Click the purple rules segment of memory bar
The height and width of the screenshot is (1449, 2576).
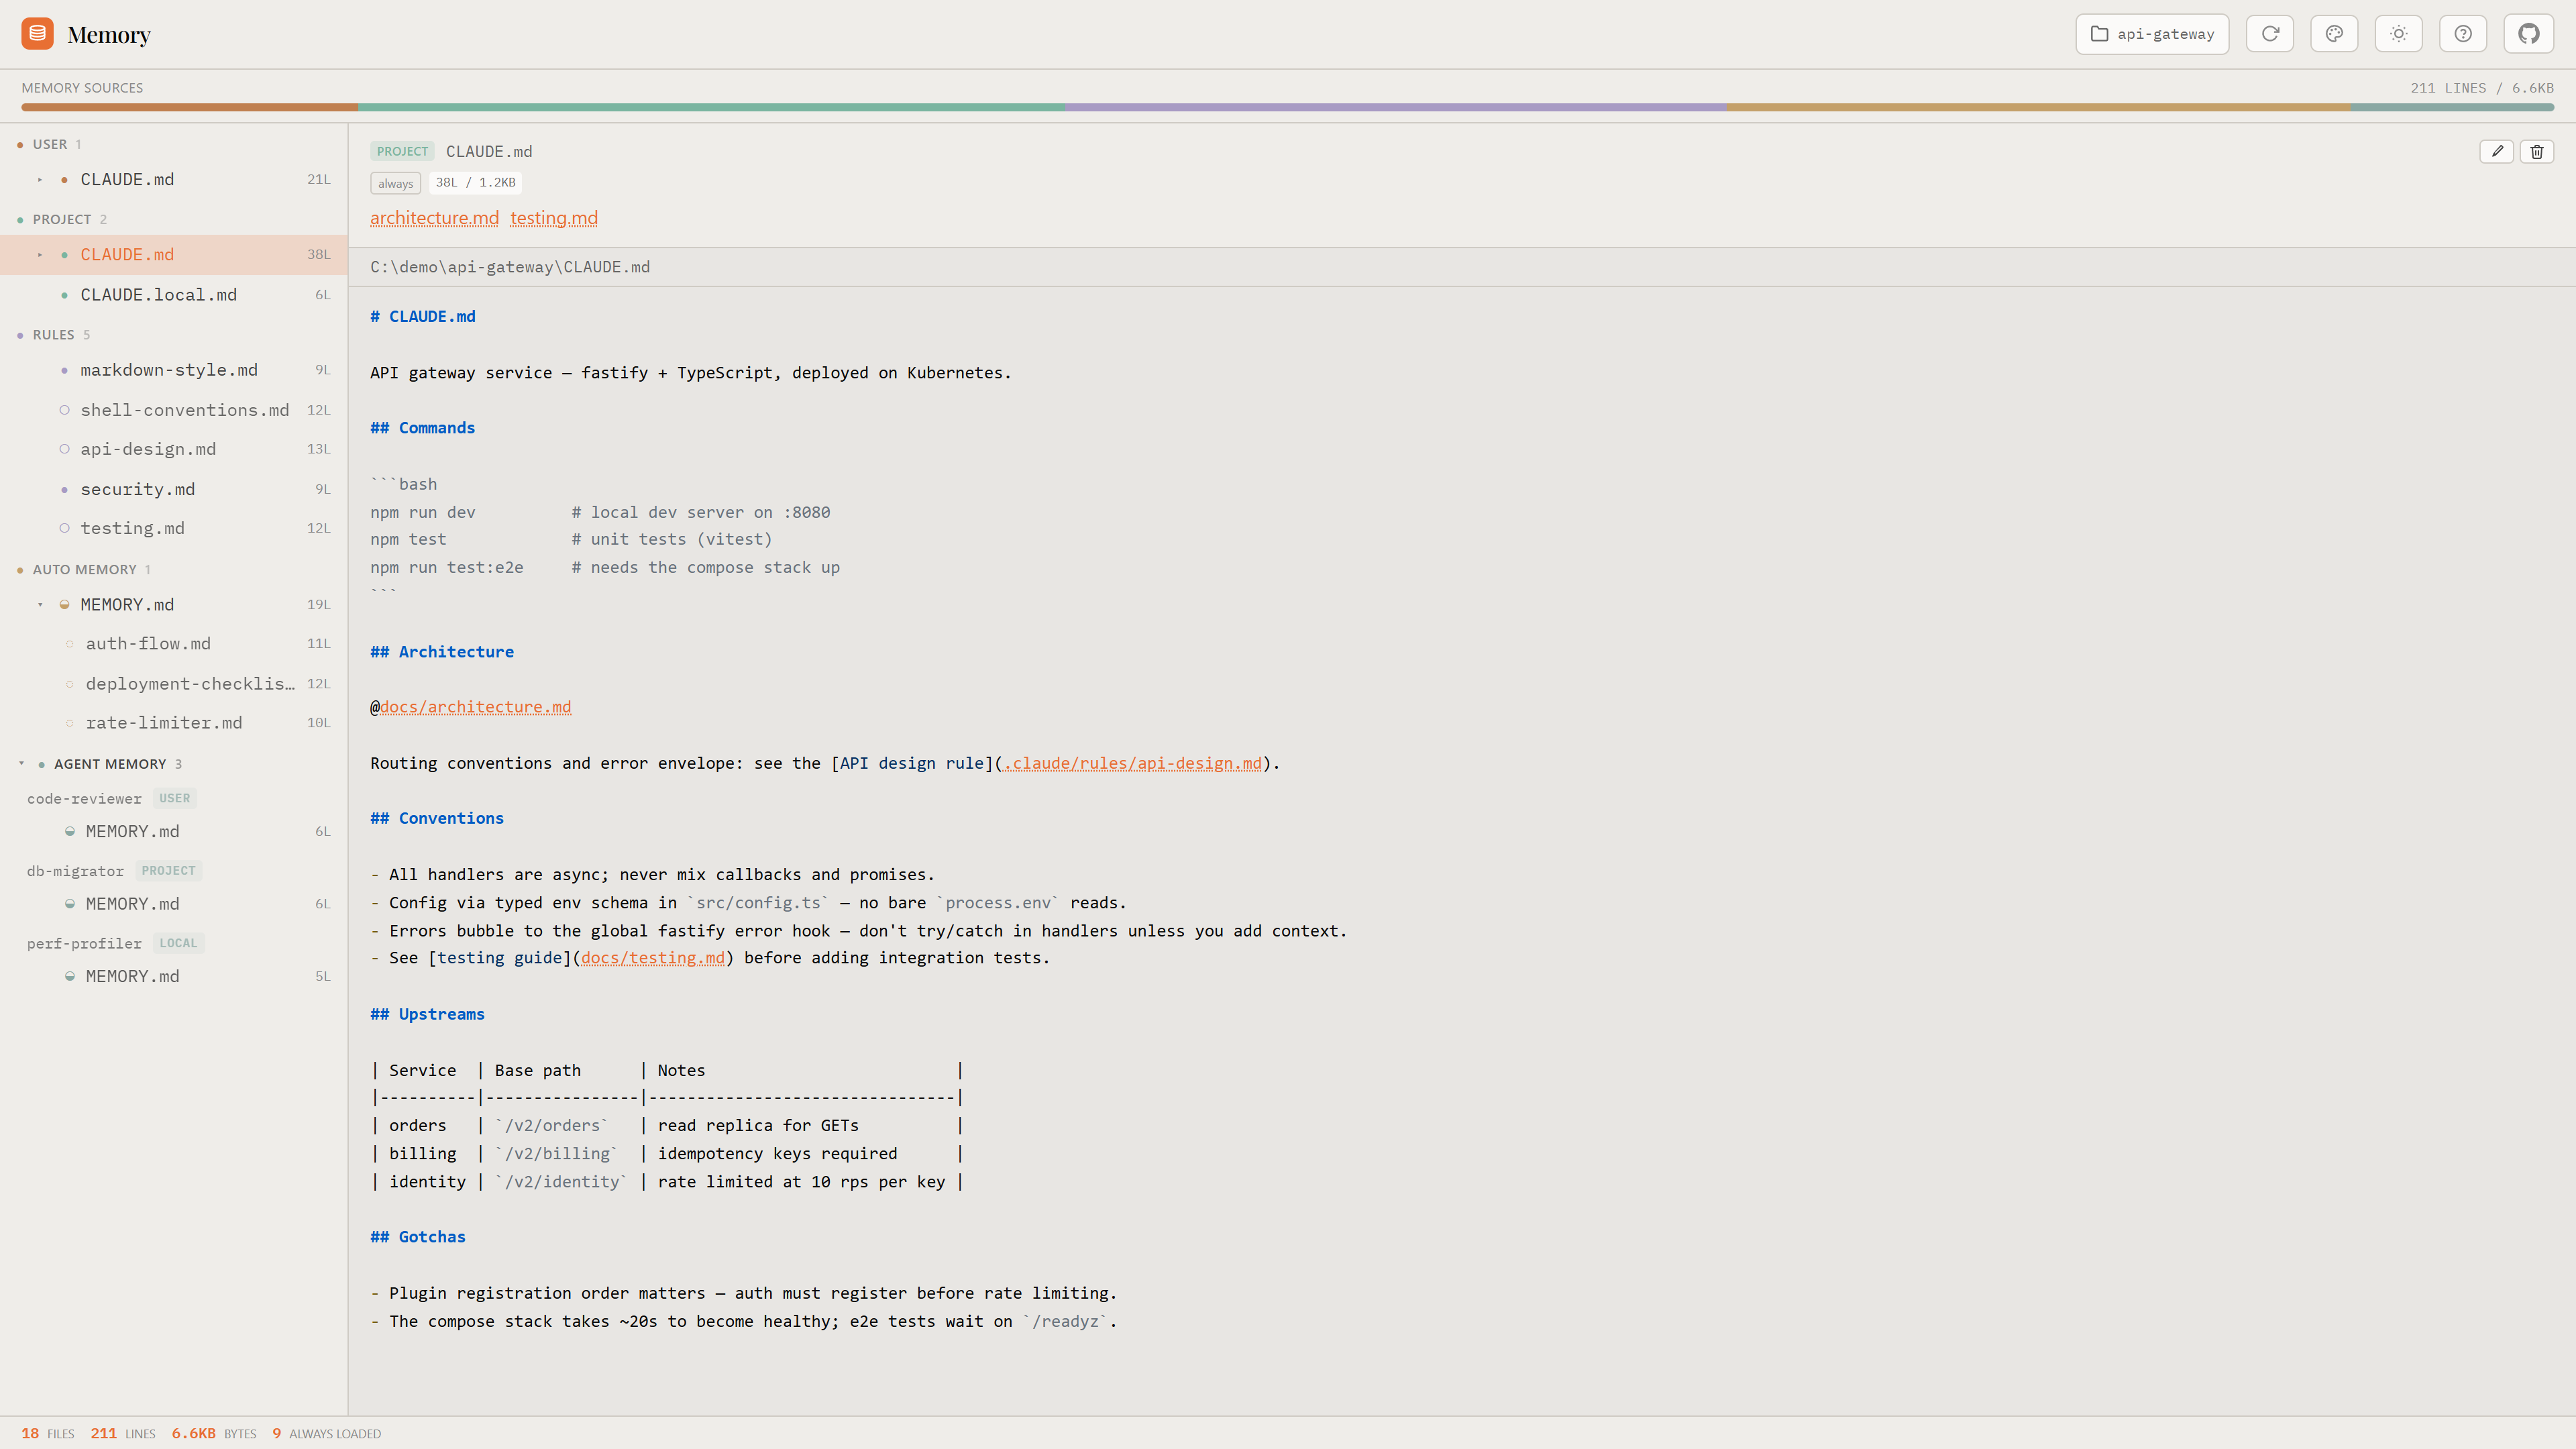(x=1396, y=107)
